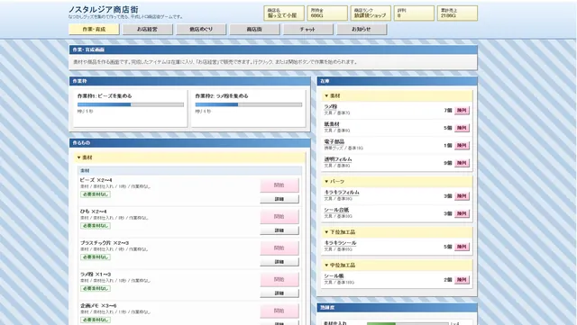Click the 商店ランク status box

point(371,14)
